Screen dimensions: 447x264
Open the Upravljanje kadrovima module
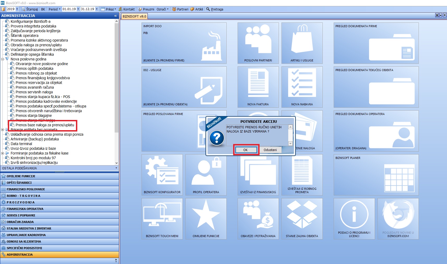point(60,235)
